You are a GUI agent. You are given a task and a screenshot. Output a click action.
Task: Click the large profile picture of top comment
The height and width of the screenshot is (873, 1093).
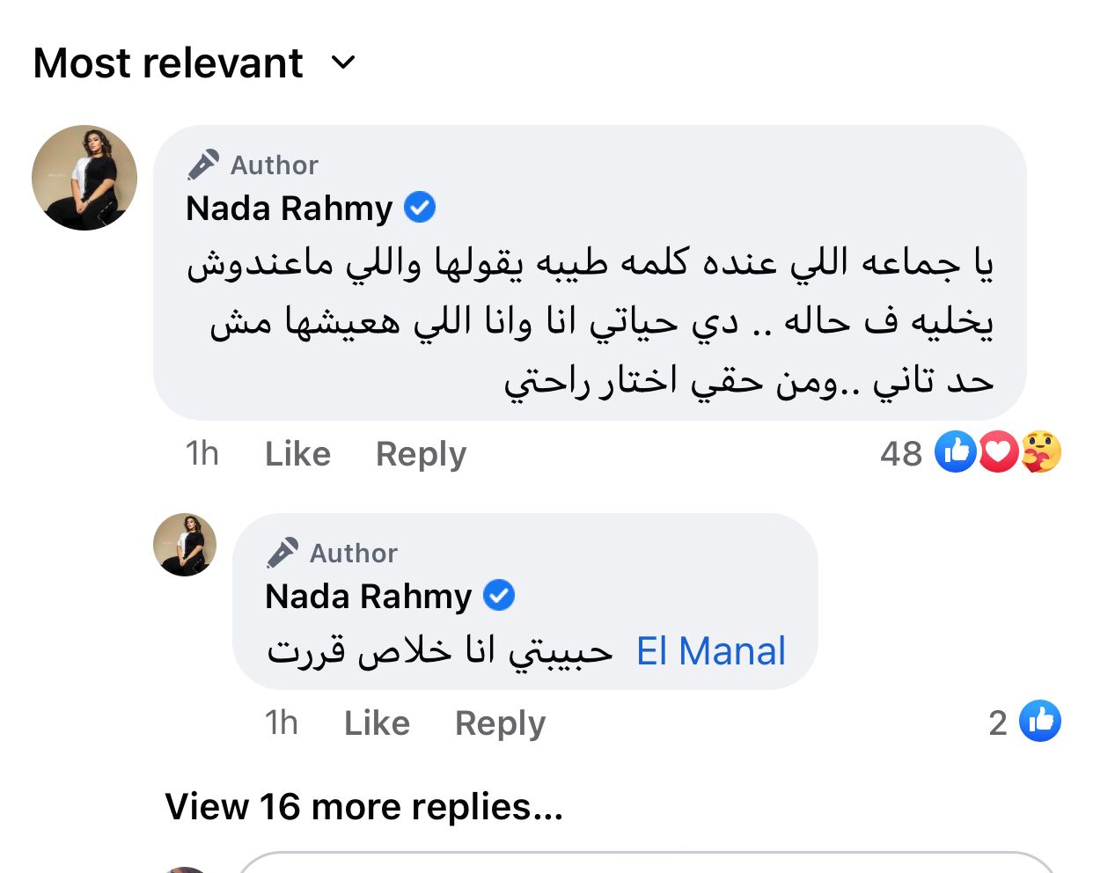pos(84,178)
